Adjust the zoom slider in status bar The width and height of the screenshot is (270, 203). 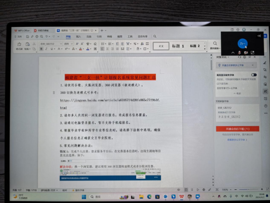[x=249, y=189]
